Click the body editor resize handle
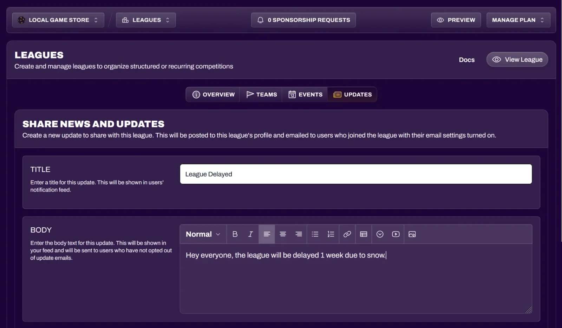Image resolution: width=562 pixels, height=328 pixels. (528, 310)
